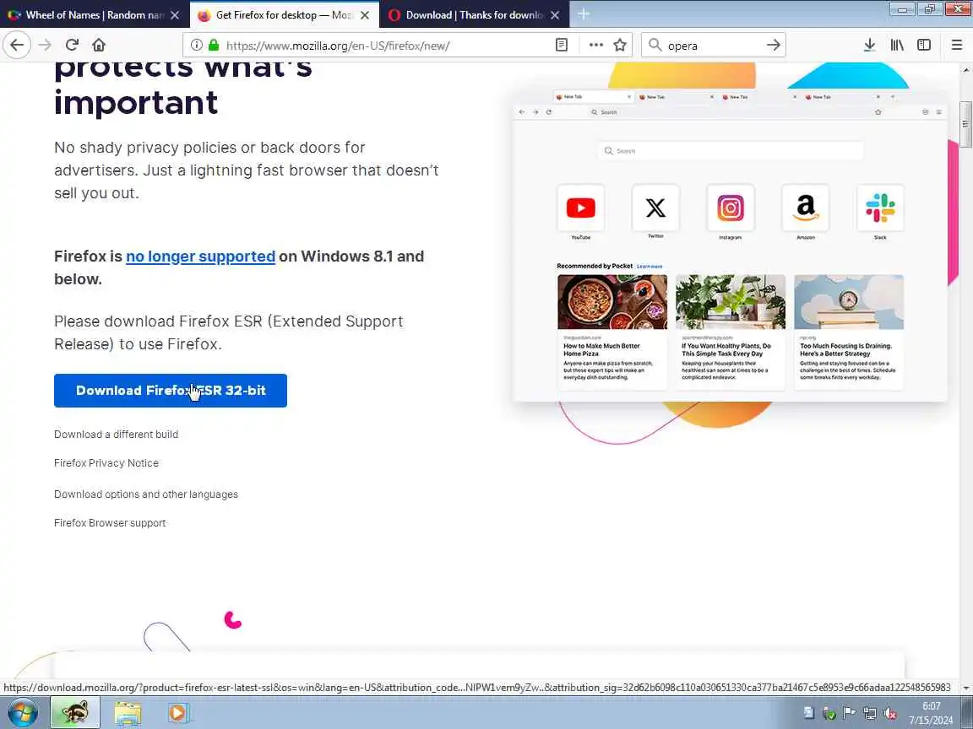The height and width of the screenshot is (729, 973).
Task: Click the 'important' heading text
Action: [136, 103]
